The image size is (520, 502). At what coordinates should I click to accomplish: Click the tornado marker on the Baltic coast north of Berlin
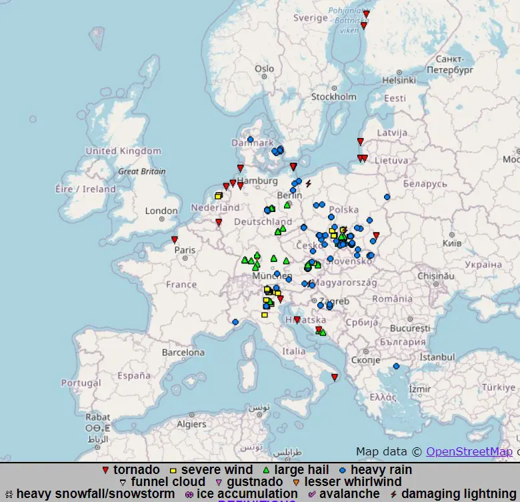(293, 166)
